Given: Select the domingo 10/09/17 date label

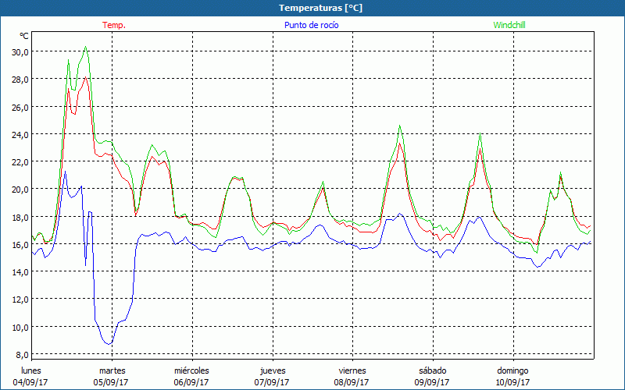Looking at the screenshot, I should (512, 376).
